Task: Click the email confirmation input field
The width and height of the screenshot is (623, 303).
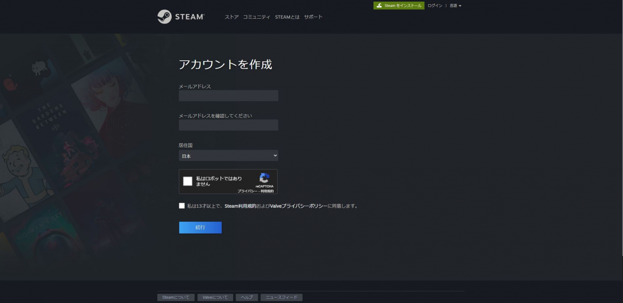Action: coord(228,125)
